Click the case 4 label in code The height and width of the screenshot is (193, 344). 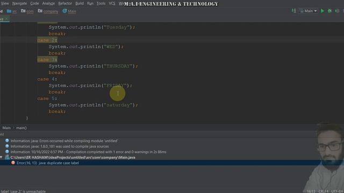click(x=47, y=79)
